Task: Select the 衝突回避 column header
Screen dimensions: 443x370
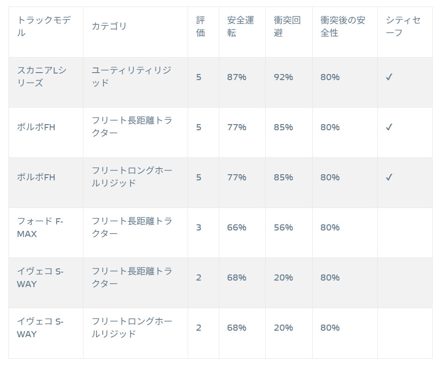Action: (287, 27)
